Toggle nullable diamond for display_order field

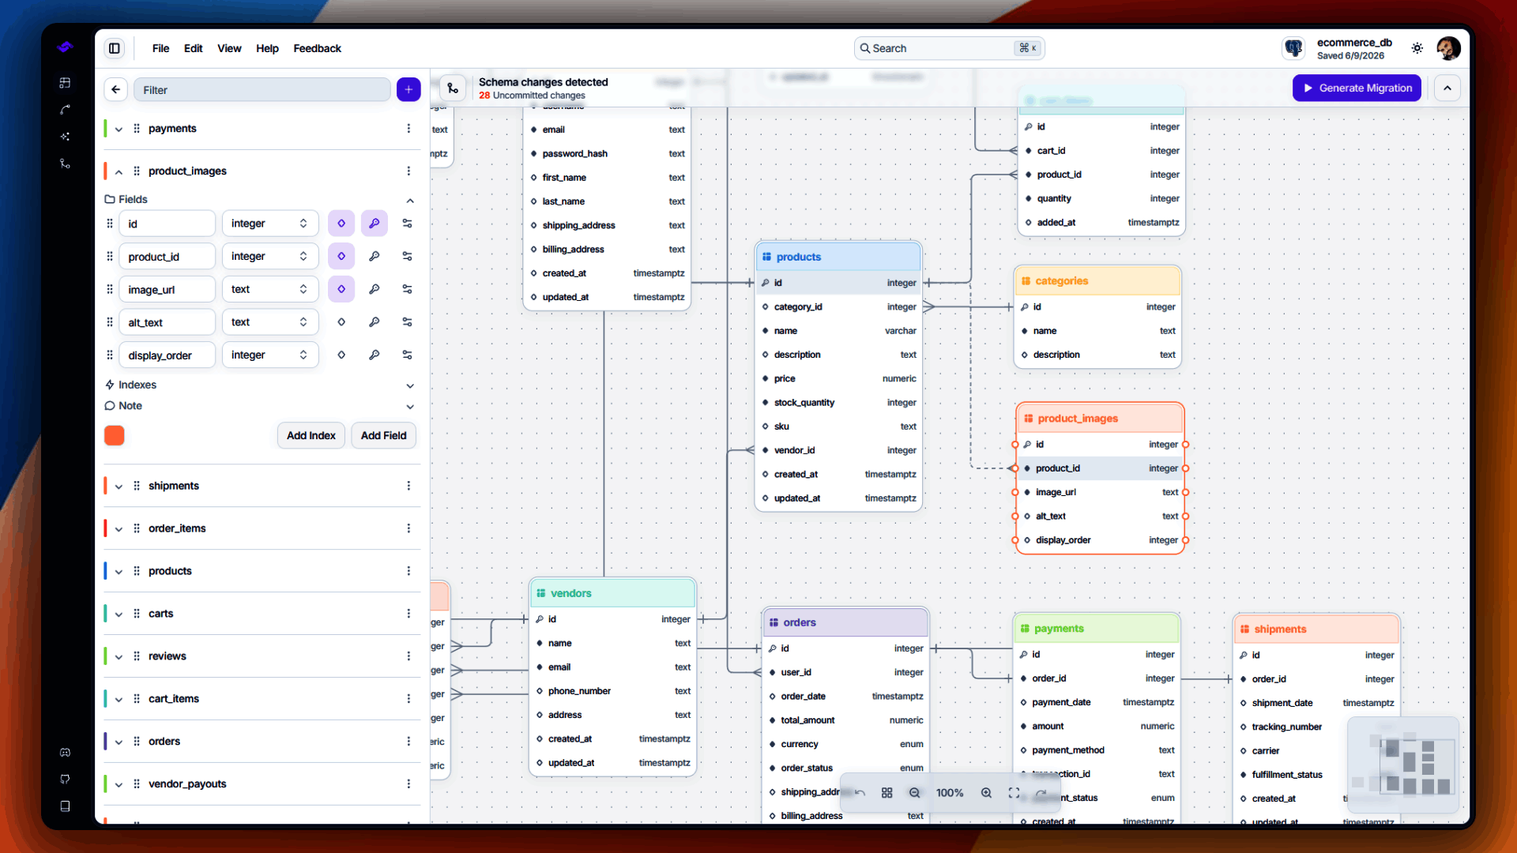pyautogui.click(x=341, y=355)
